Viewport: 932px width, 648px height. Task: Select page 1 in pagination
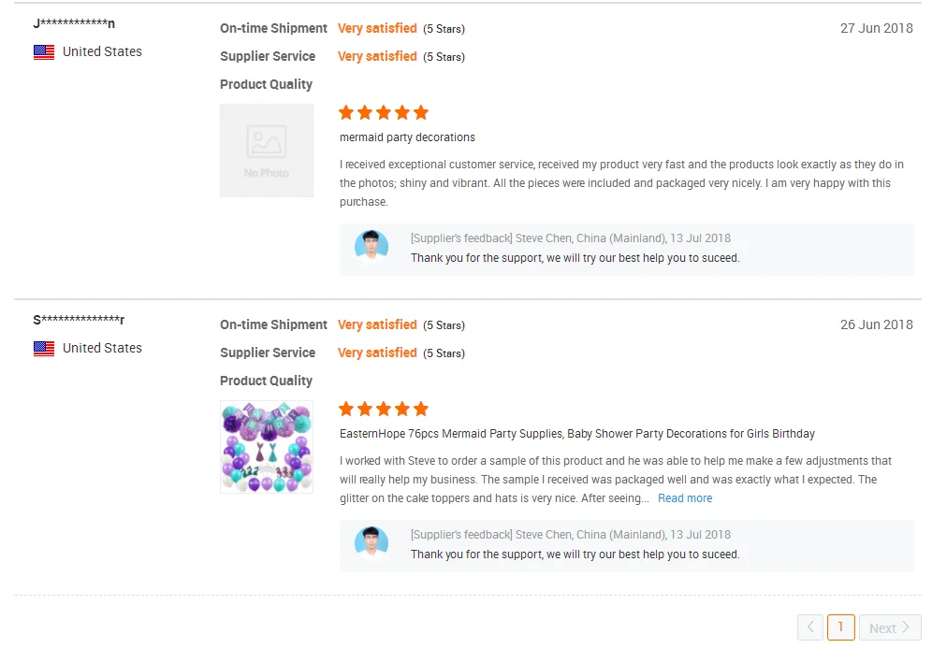840,627
